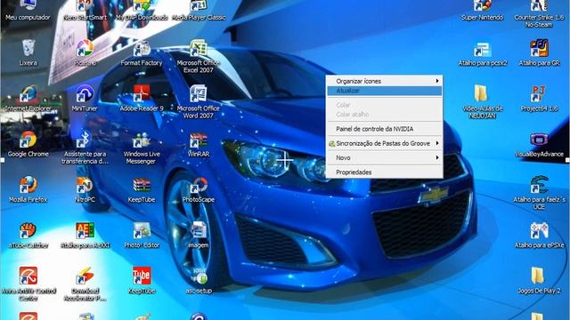Select the Picasa 3 desktop shortcut
The image size is (570, 320).
[85, 49]
